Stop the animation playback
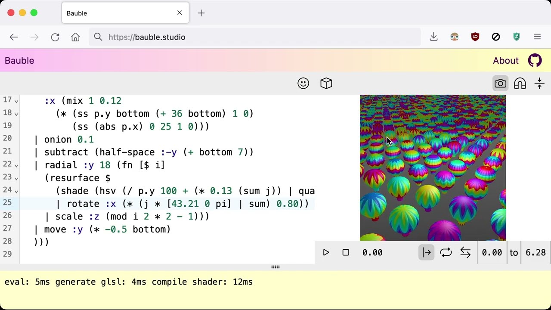 pyautogui.click(x=346, y=253)
